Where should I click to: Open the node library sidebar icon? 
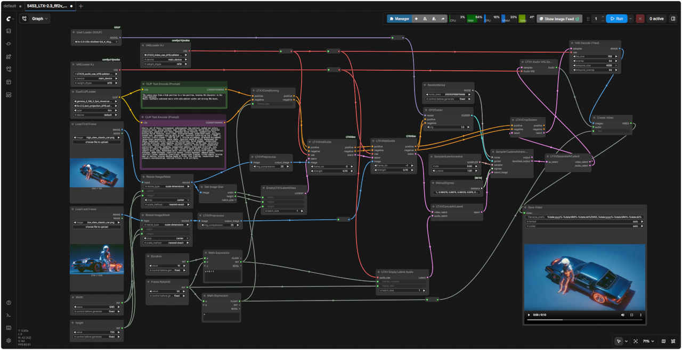[x=9, y=44]
